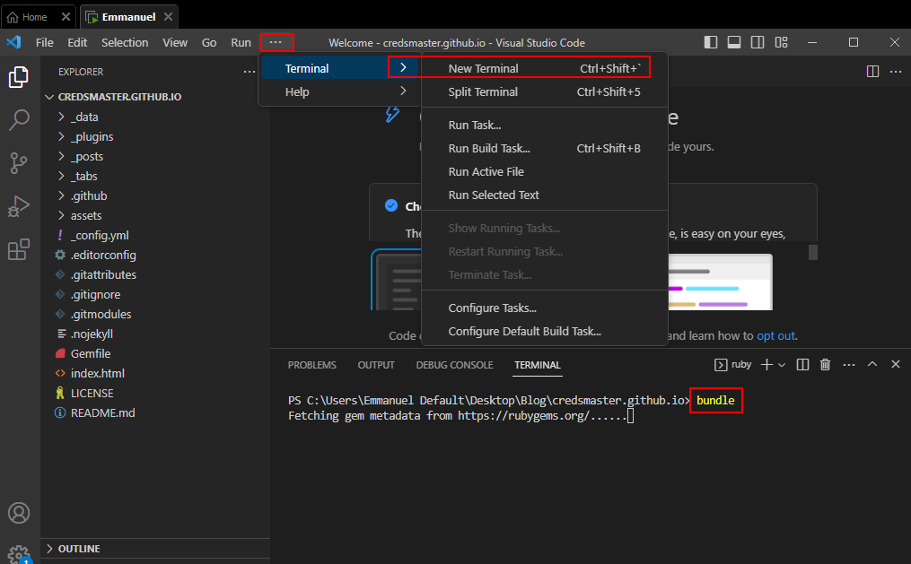Kill terminal with the trash icon
The width and height of the screenshot is (911, 564).
coord(825,364)
